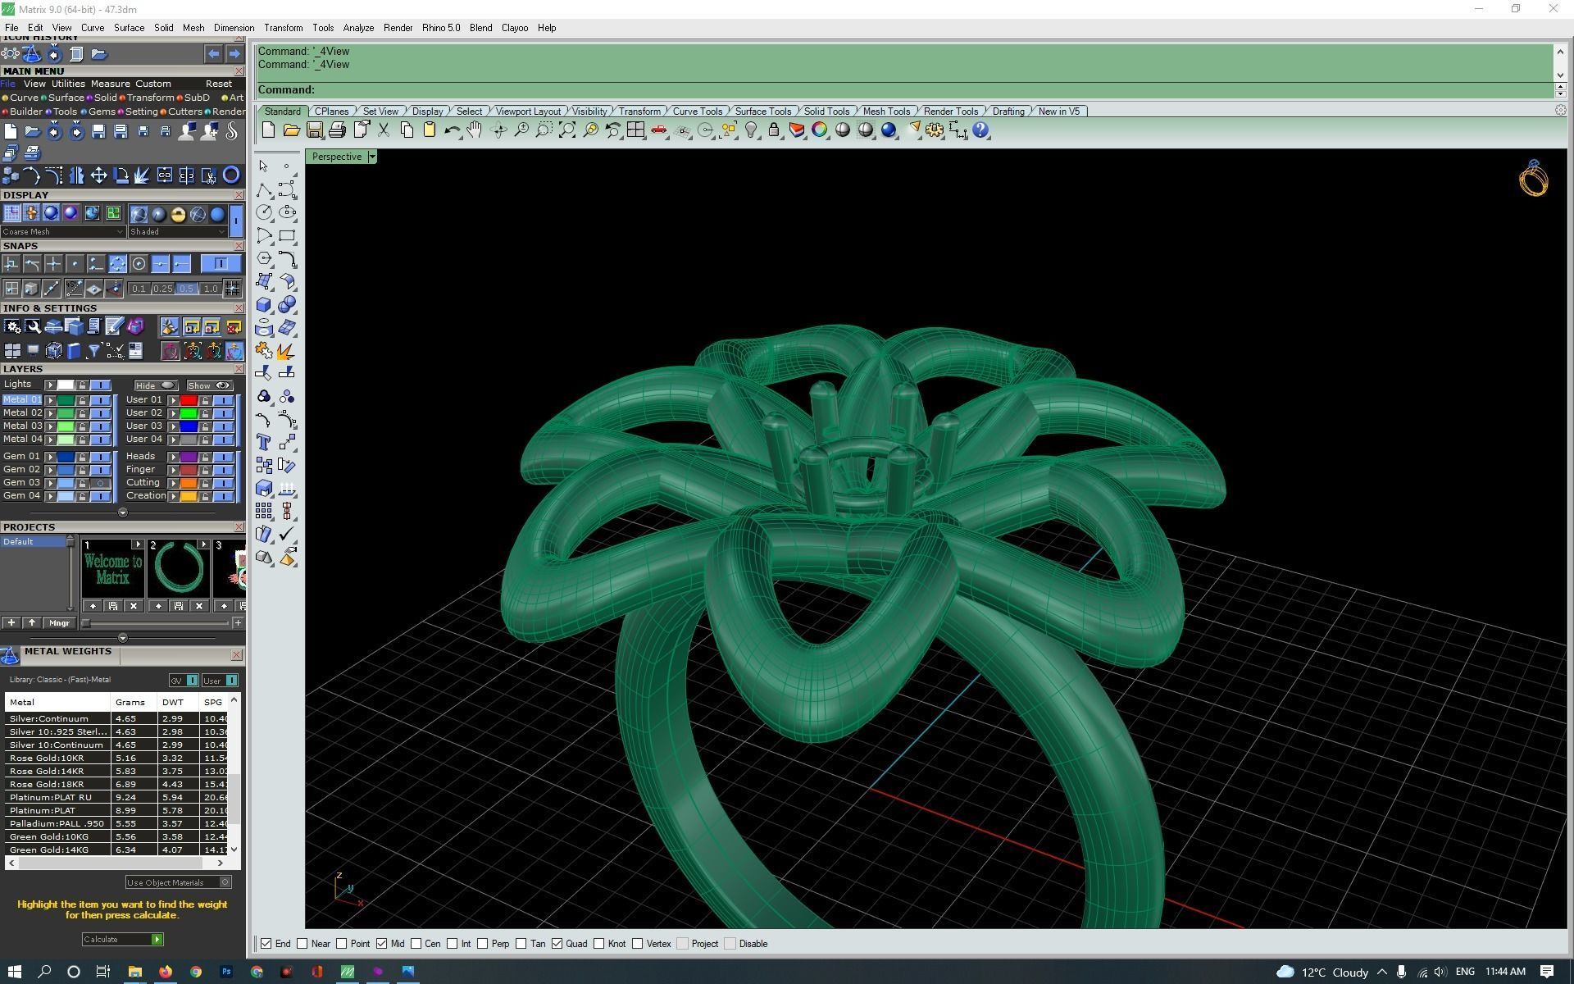
Task: Collapse the Layers panel round chevron
Action: coord(123,512)
